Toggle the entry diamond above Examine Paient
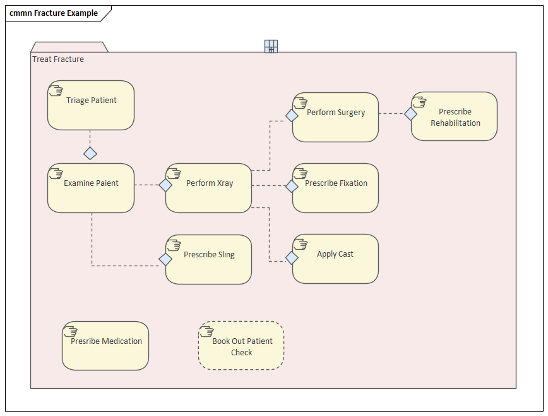The image size is (548, 416). pyautogui.click(x=90, y=152)
